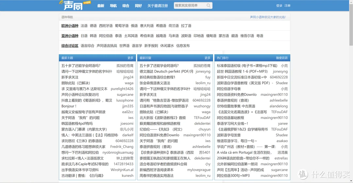Go to the 休闲灌水 board
The image size is (353, 183).
tap(167, 46)
